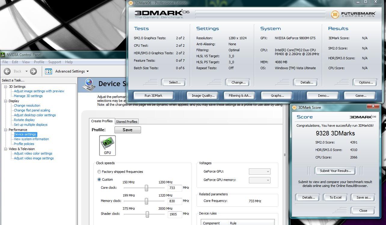
Task: Click Run 3DMark button
Action: (153, 96)
